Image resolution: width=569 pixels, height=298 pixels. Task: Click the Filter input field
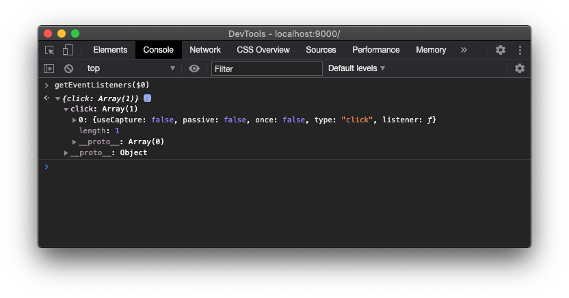click(267, 68)
